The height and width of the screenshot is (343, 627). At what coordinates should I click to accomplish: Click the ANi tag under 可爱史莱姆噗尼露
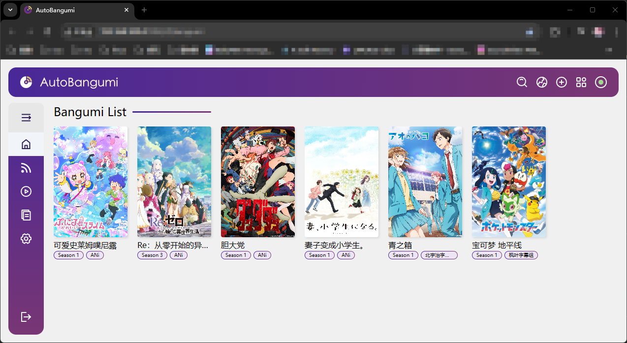(95, 255)
